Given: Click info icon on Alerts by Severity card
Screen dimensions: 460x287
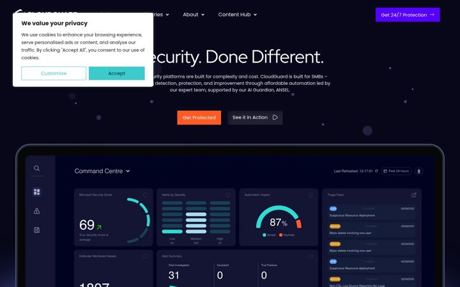Looking at the screenshot, I should (x=228, y=195).
